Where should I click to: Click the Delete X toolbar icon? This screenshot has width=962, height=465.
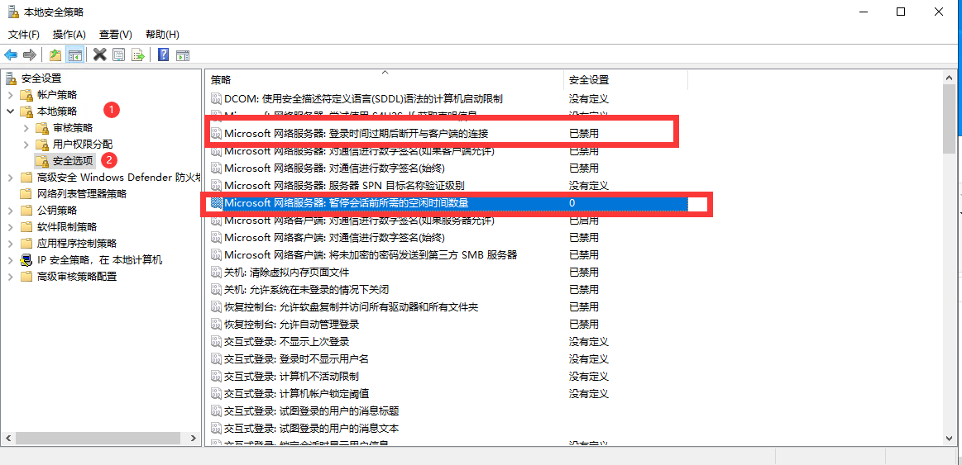[99, 55]
